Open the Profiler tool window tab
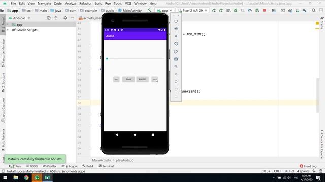The image size is (325, 182). [x=50, y=166]
